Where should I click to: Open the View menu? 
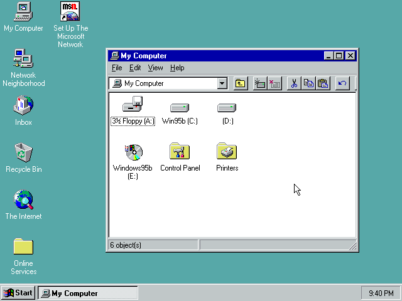(155, 68)
